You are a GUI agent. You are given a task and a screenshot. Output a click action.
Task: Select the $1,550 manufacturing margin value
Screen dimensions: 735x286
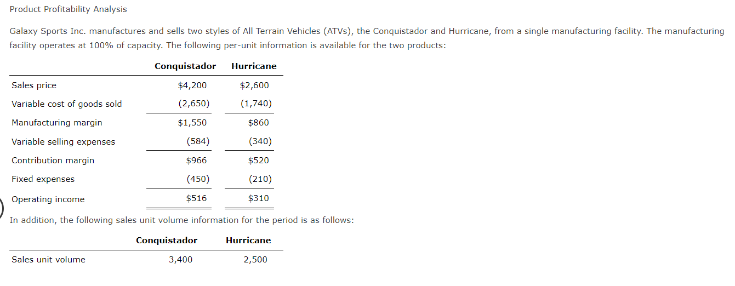click(x=192, y=123)
